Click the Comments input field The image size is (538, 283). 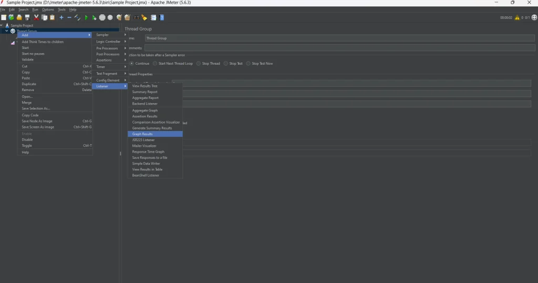coord(339,48)
